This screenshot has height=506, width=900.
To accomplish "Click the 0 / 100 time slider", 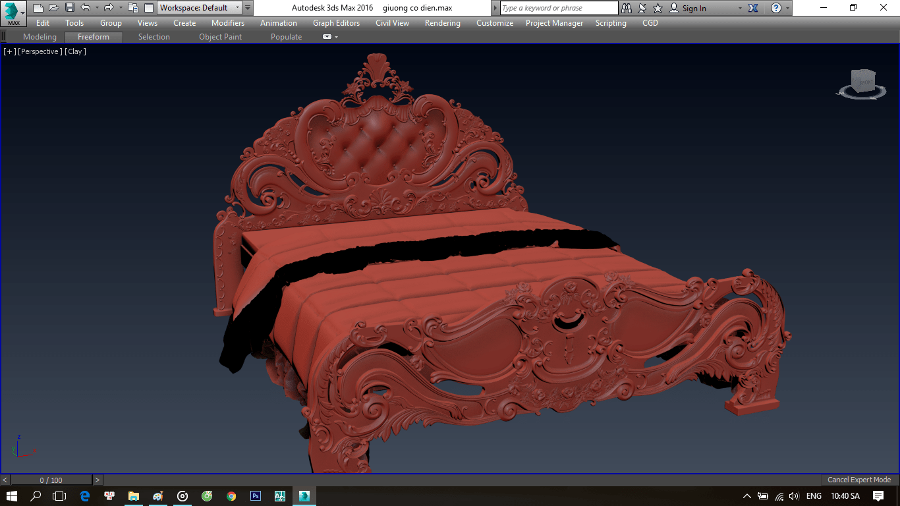I will point(51,480).
